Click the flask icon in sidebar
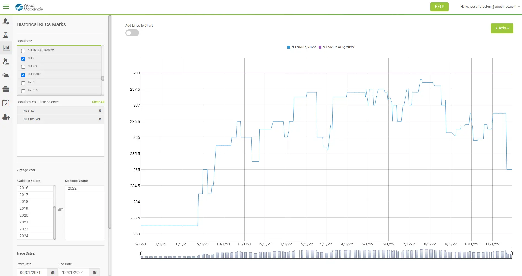The image size is (522, 276). click(6, 35)
